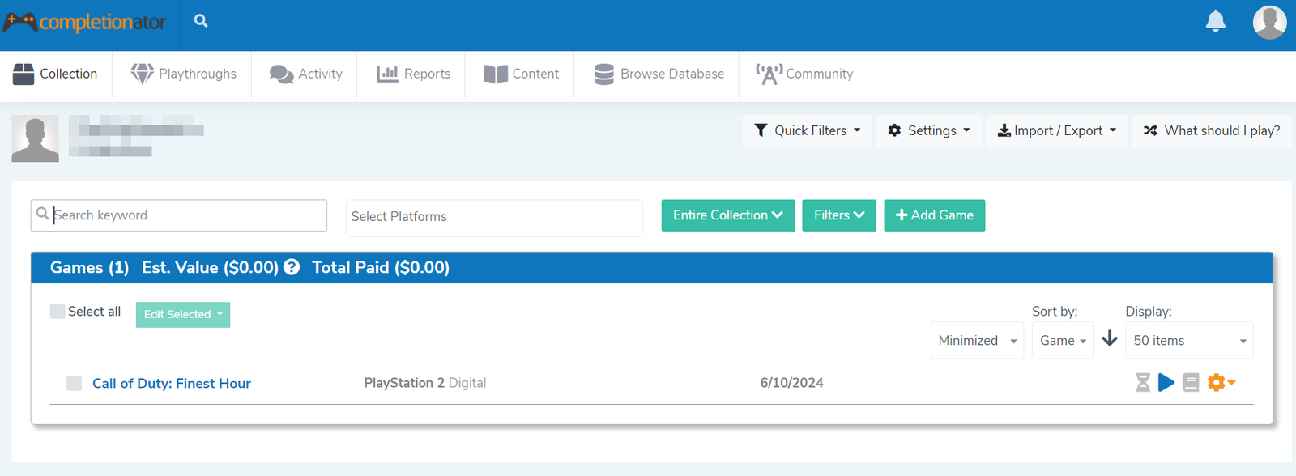1296x476 pixels.
Task: Toggle sort direction arrow
Action: coord(1110,339)
